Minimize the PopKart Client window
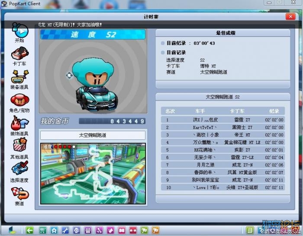The height and width of the screenshot is (236, 303). pos(269,3)
